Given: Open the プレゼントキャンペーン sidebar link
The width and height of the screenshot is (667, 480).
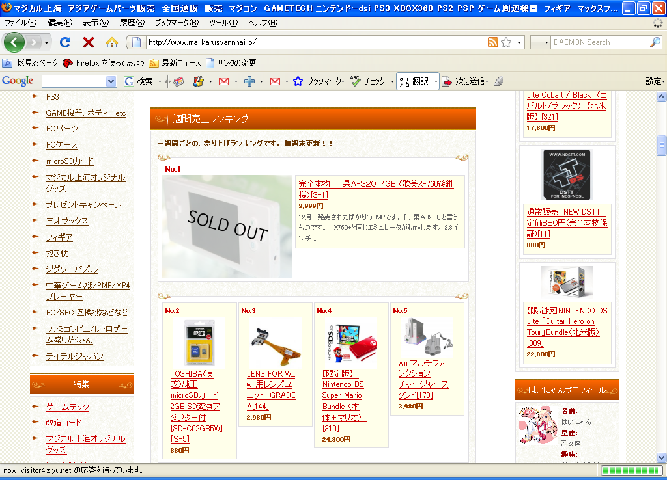Looking at the screenshot, I should tap(84, 205).
